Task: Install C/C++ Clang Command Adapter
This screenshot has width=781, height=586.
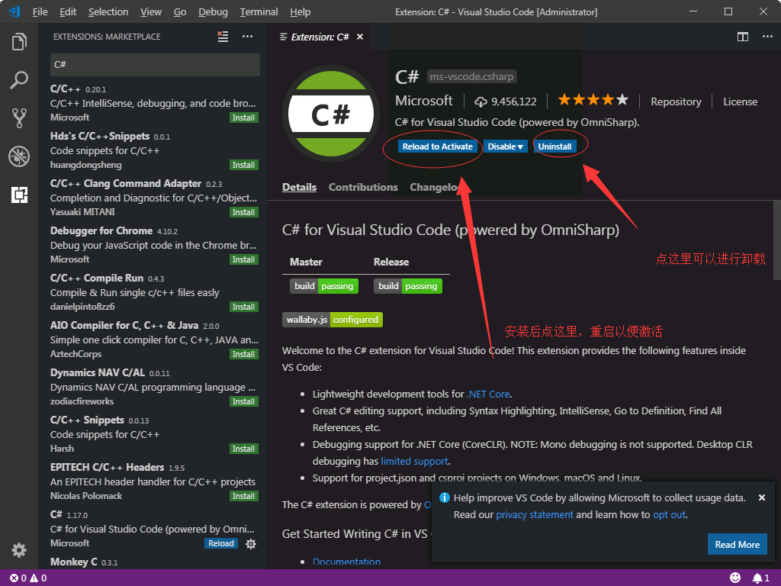Action: click(243, 212)
